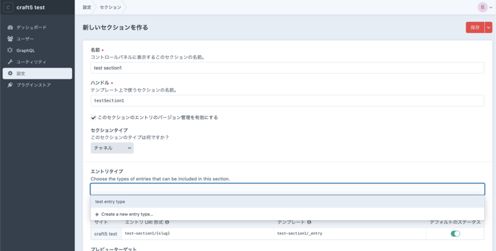Click the Plugin Store plug icon
This screenshot has height=251, width=496.
[10, 85]
